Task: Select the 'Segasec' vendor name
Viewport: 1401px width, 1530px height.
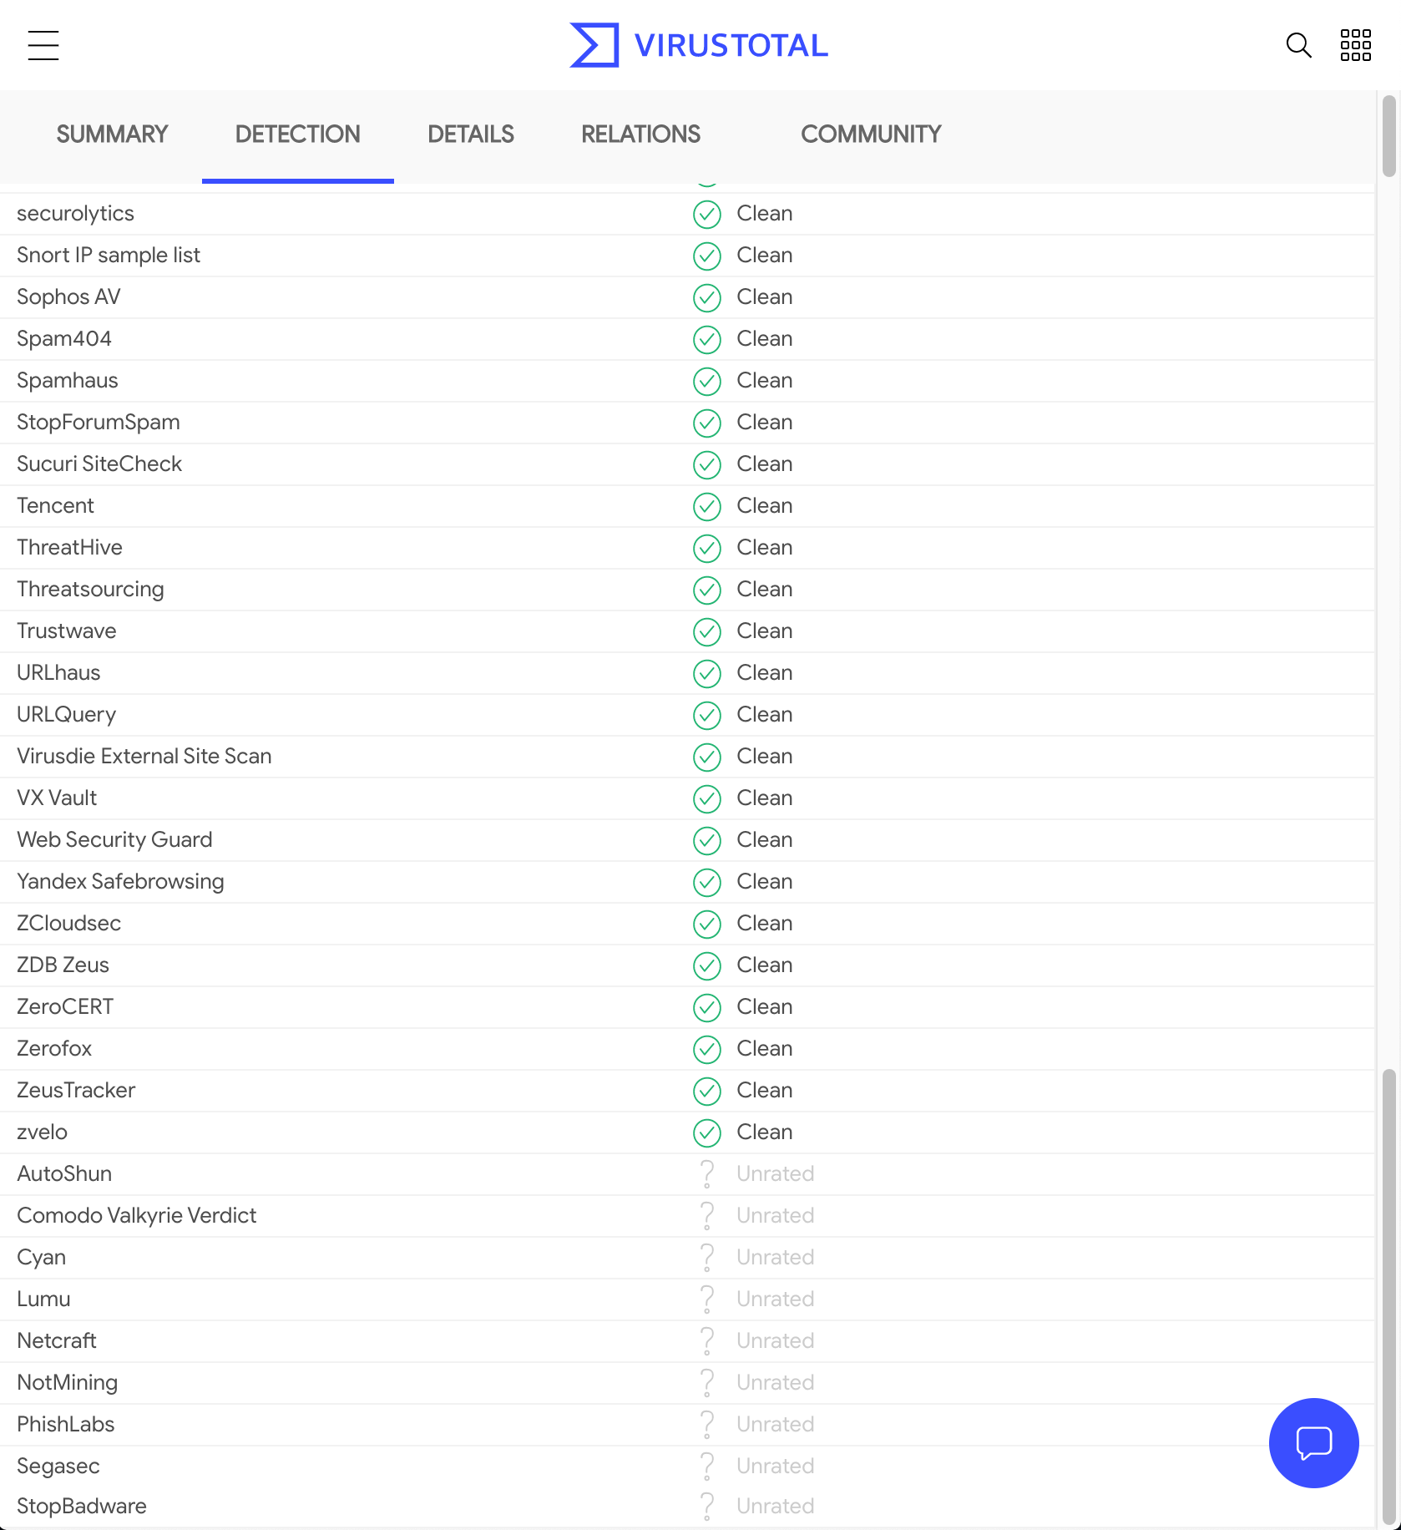Action: [x=58, y=1466]
